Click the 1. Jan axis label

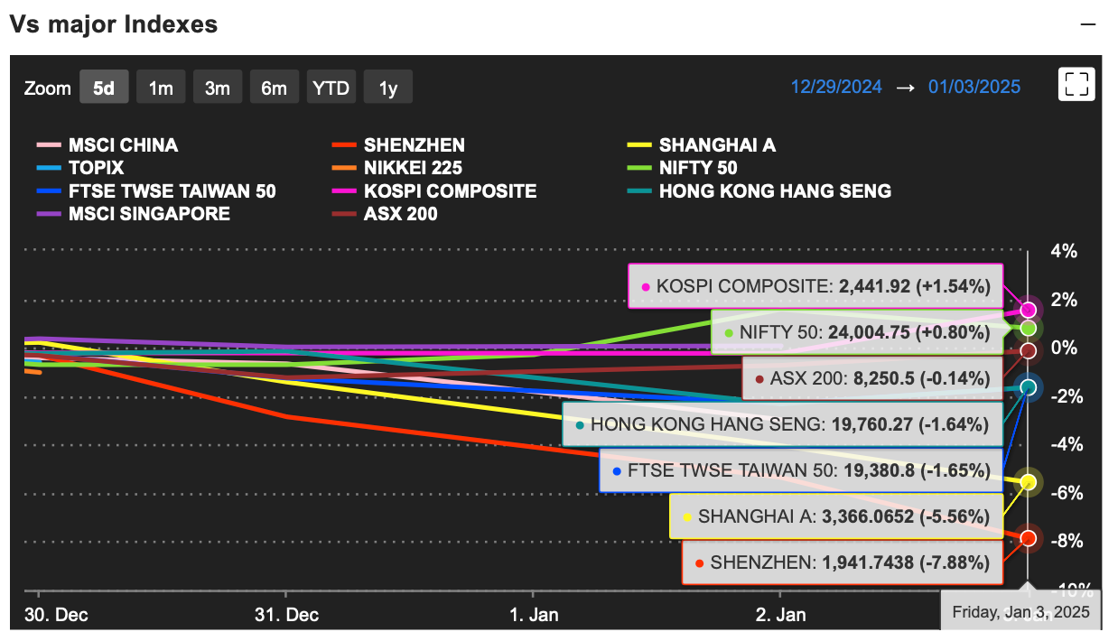click(533, 614)
